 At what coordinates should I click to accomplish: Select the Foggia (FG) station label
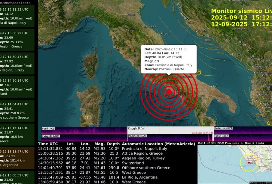click(136, 128)
